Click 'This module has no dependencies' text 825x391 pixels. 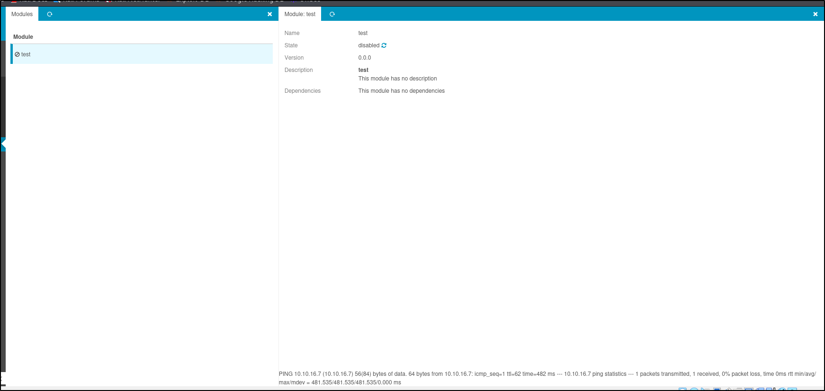tap(401, 91)
